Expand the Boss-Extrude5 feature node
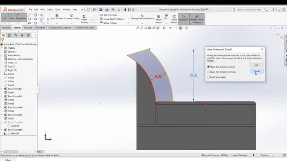The width and height of the screenshot is (287, 161). pyautogui.click(x=2, y=115)
